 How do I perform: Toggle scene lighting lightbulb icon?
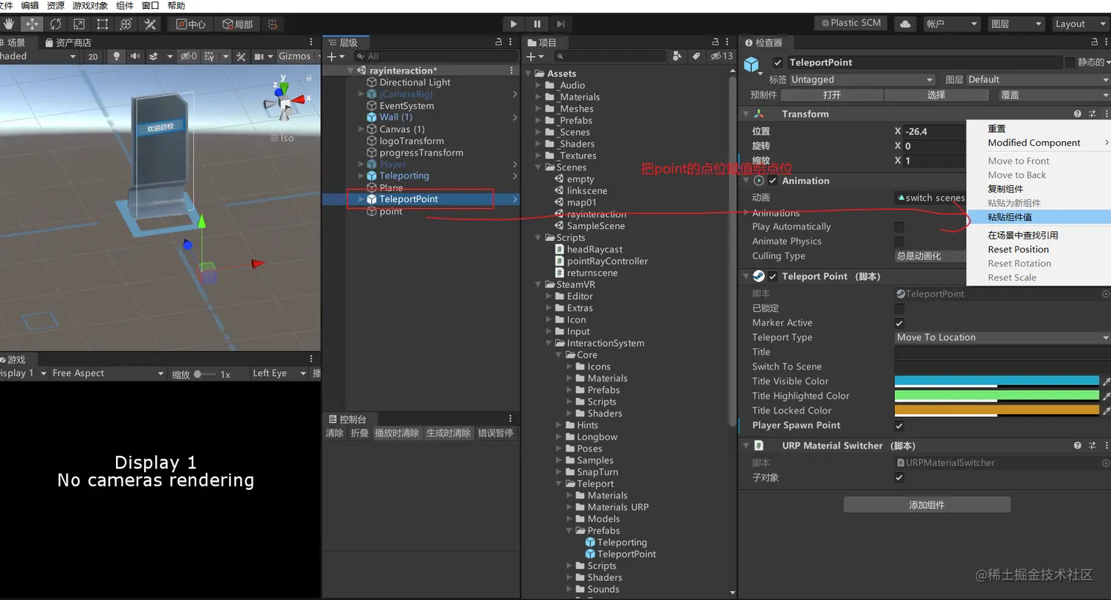click(x=116, y=57)
